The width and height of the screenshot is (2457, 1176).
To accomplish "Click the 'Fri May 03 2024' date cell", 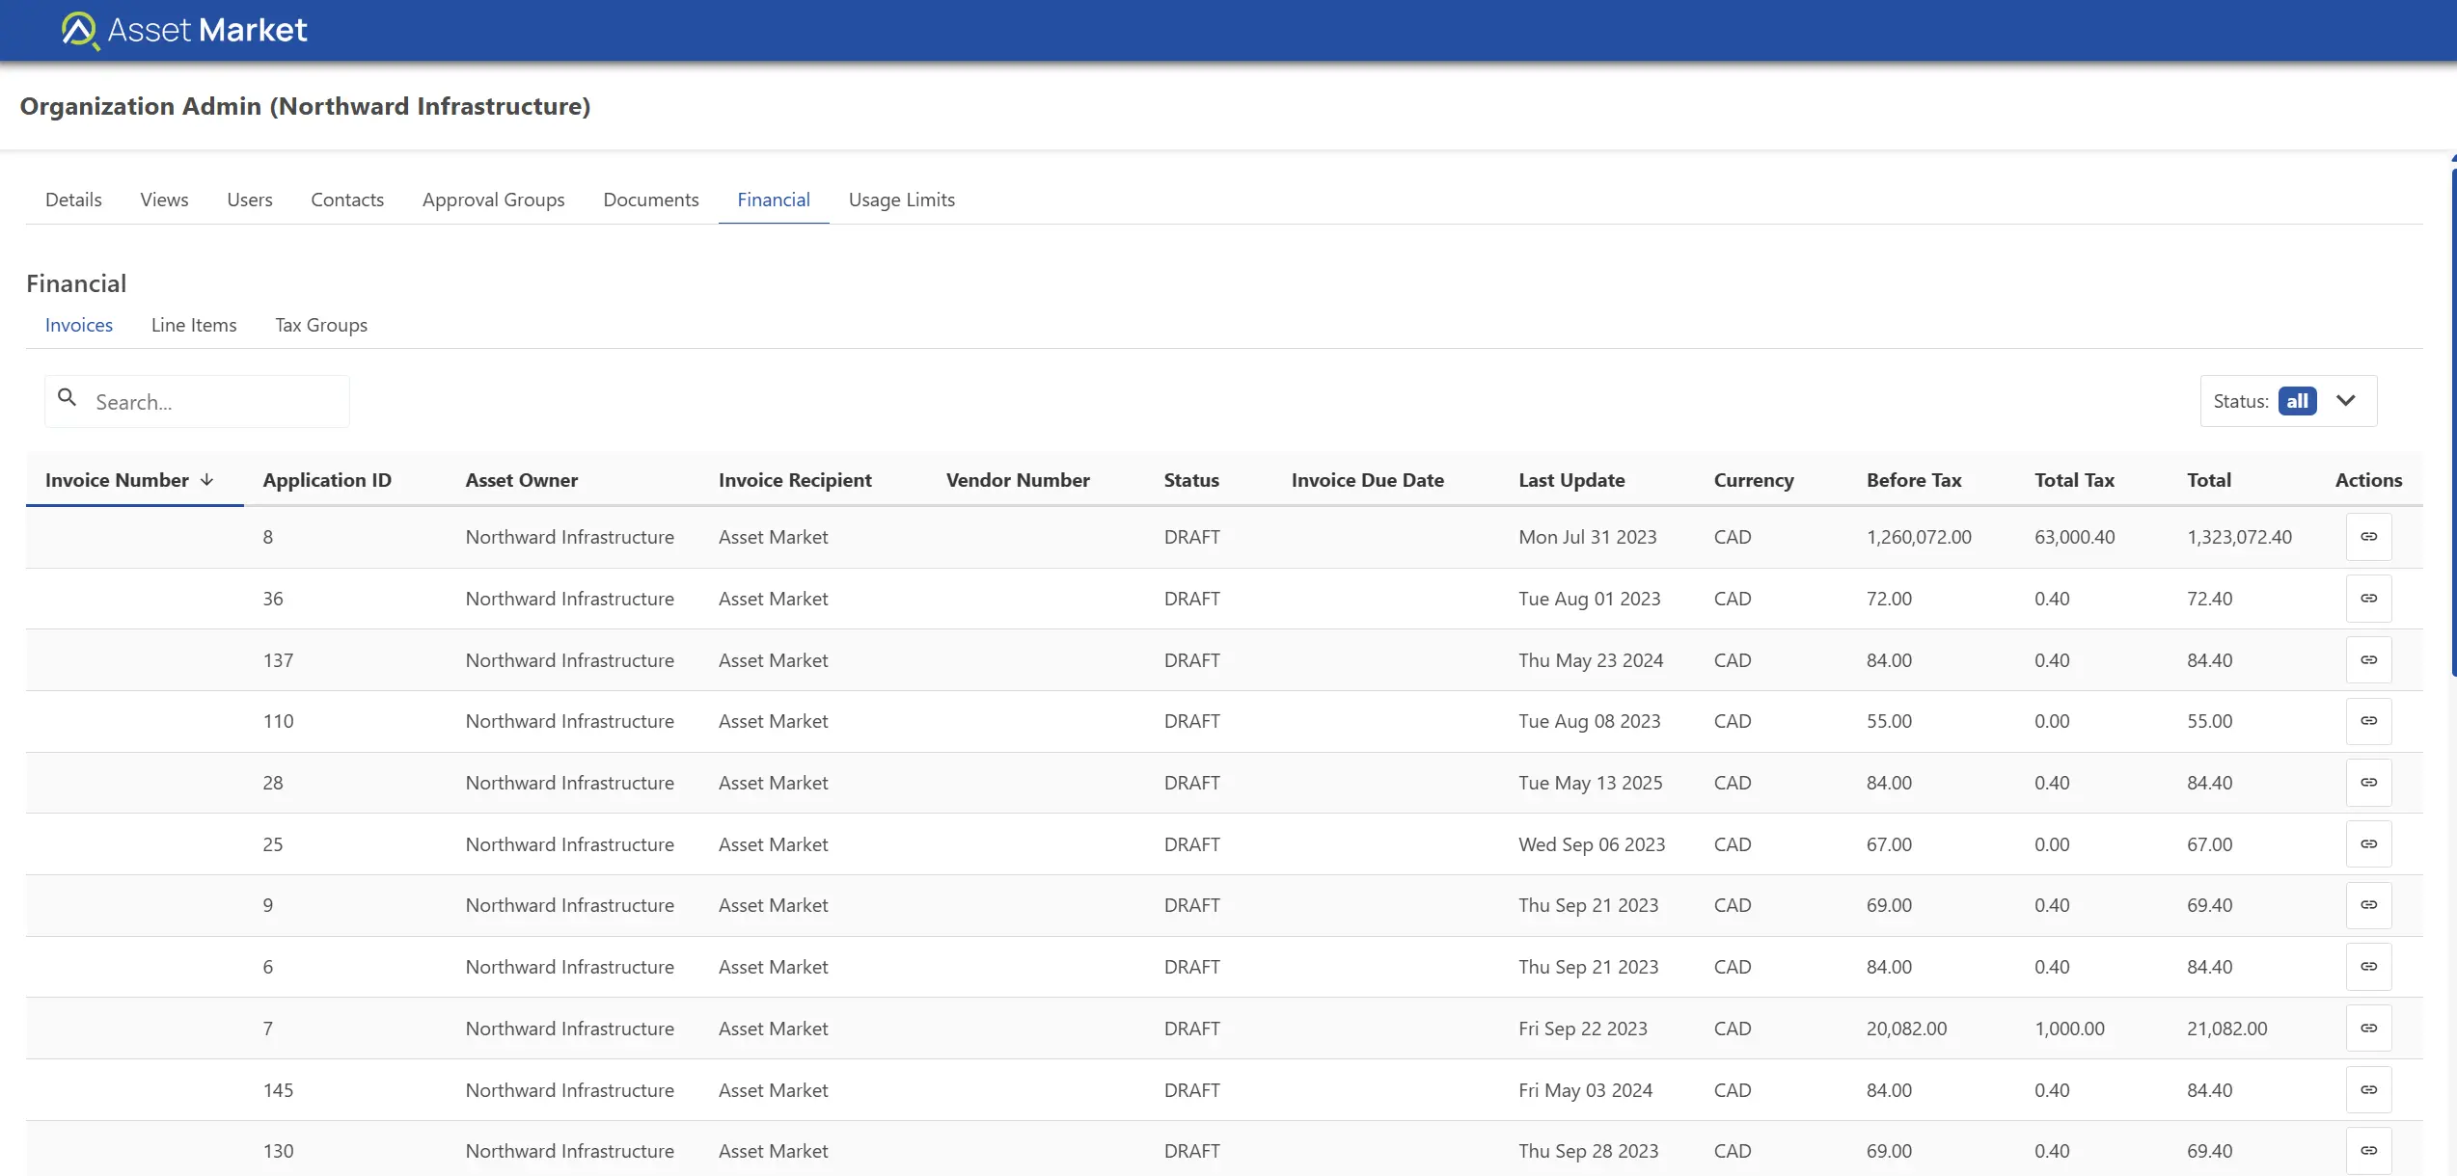I will (x=1586, y=1090).
